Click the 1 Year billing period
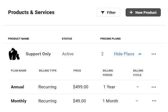 (x=109, y=87)
